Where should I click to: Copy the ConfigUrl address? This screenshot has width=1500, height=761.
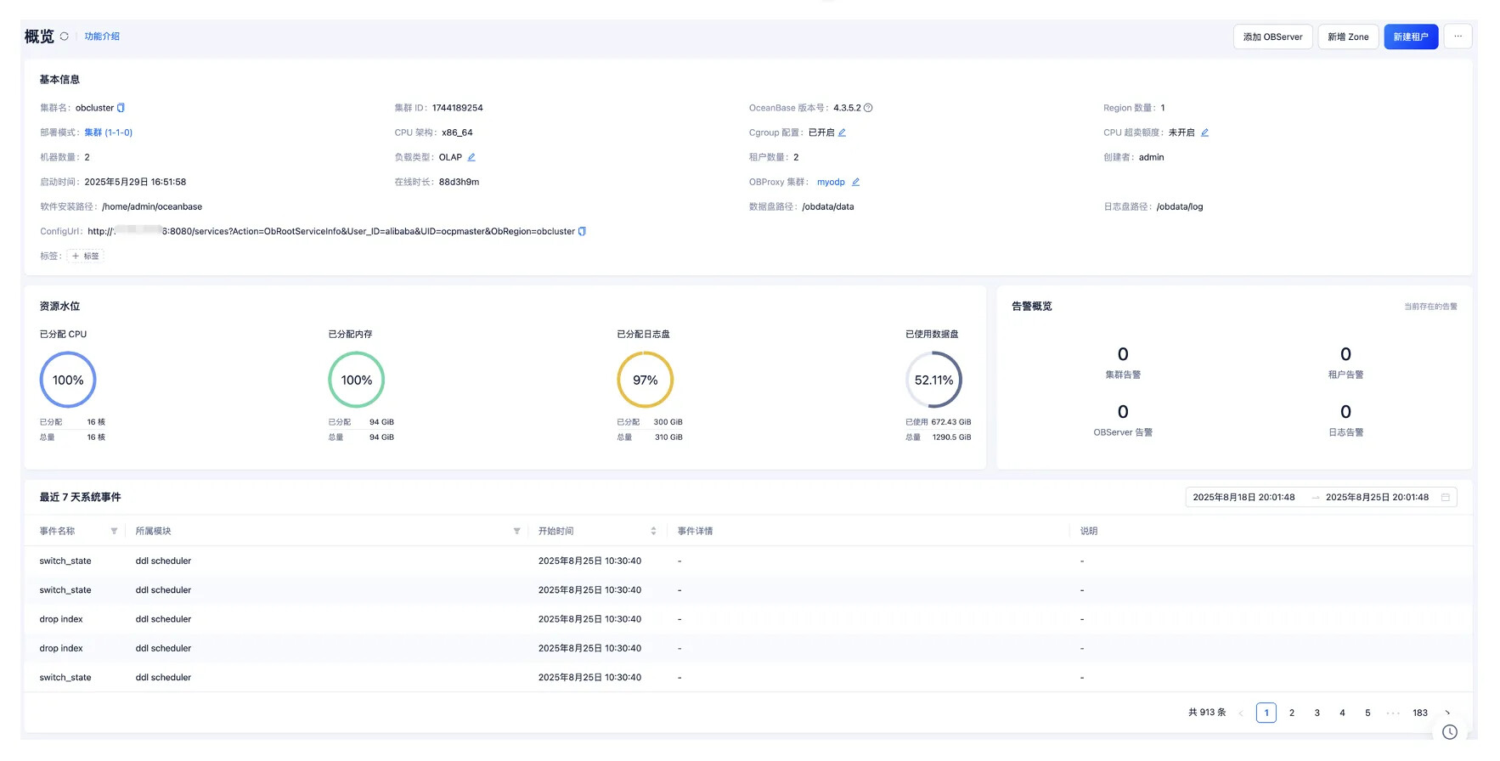tap(582, 231)
